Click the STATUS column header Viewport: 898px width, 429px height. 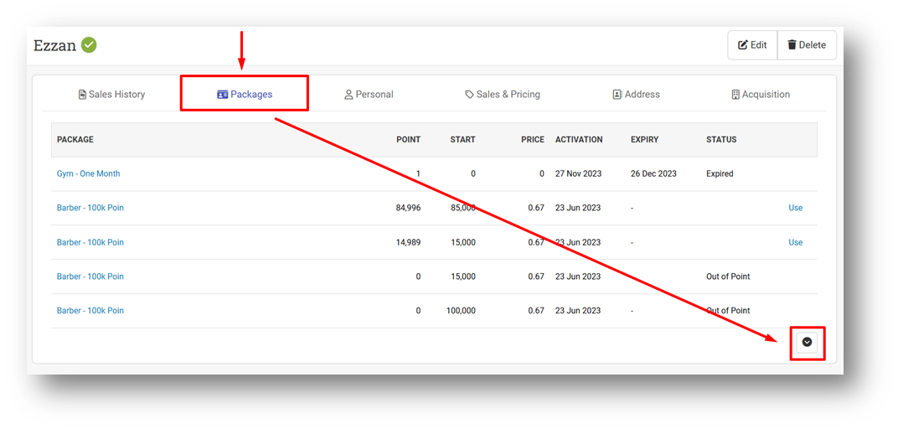[x=721, y=140]
